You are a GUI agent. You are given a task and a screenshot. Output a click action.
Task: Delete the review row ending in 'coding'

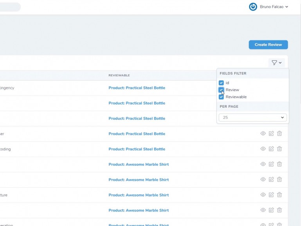click(x=279, y=149)
